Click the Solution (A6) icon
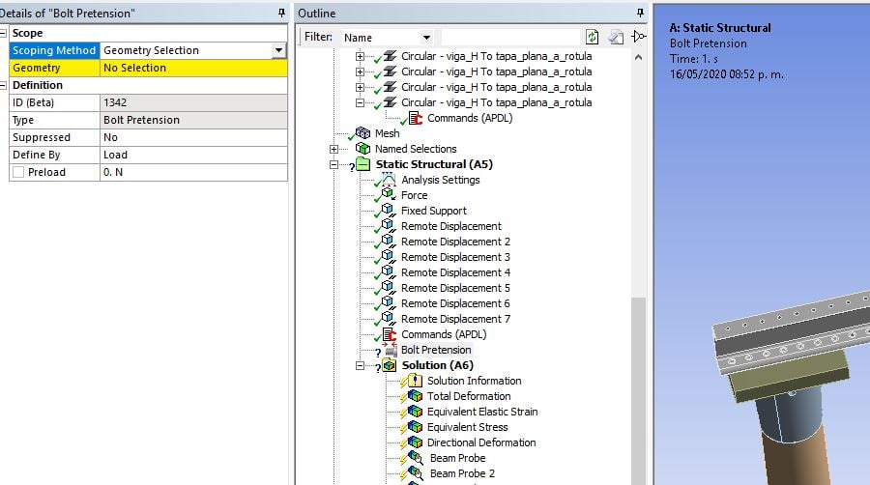The width and height of the screenshot is (870, 485). click(x=390, y=365)
